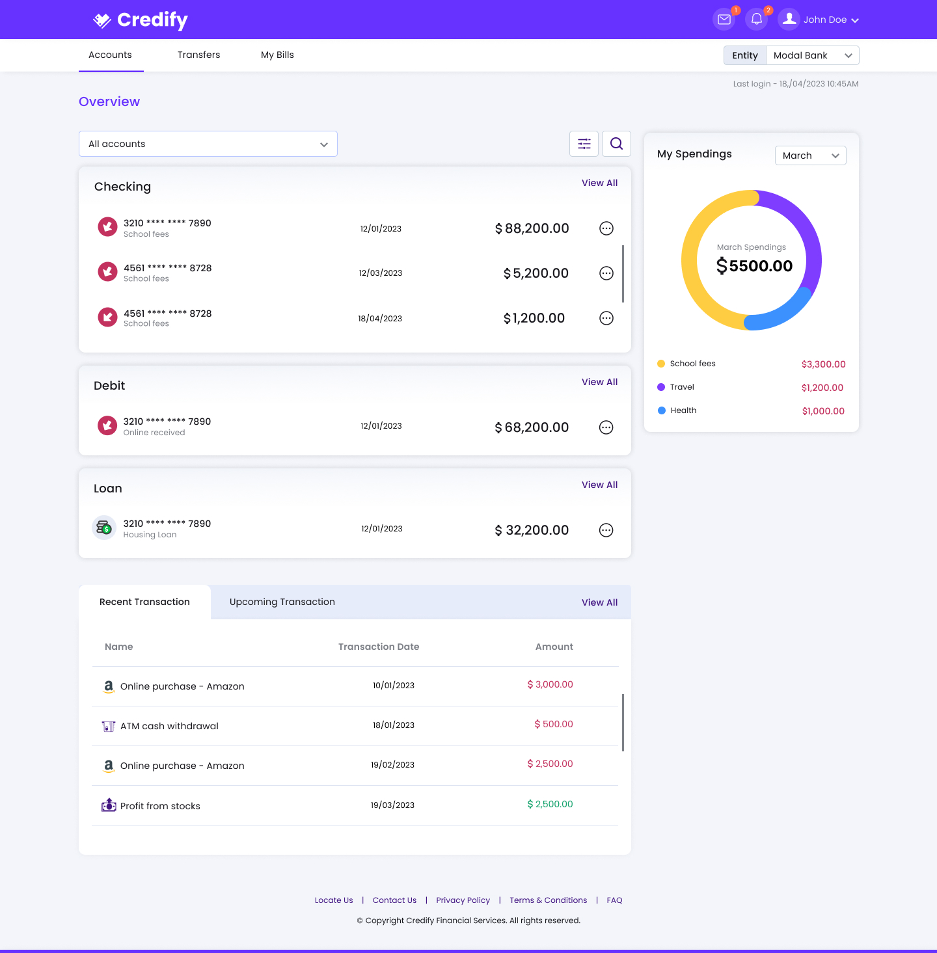Screen dimensions: 937x953
Task: Expand the All accounts dropdown
Action: [208, 144]
